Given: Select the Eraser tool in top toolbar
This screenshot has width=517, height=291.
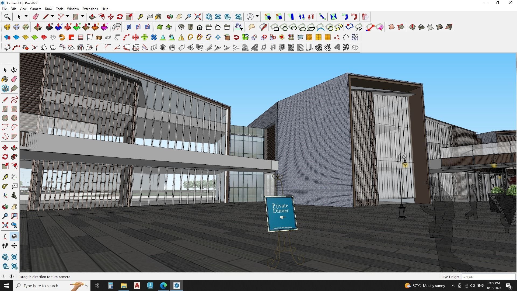Looking at the screenshot, I should coord(36,17).
